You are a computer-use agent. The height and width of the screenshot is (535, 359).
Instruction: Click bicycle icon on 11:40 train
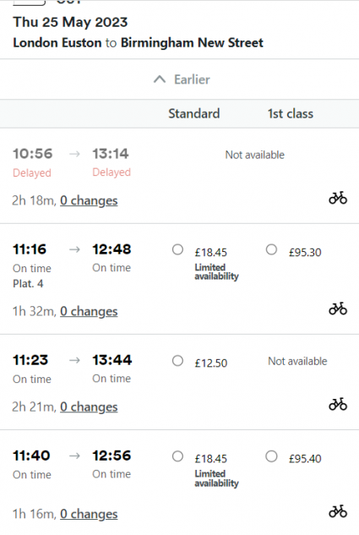tap(338, 511)
